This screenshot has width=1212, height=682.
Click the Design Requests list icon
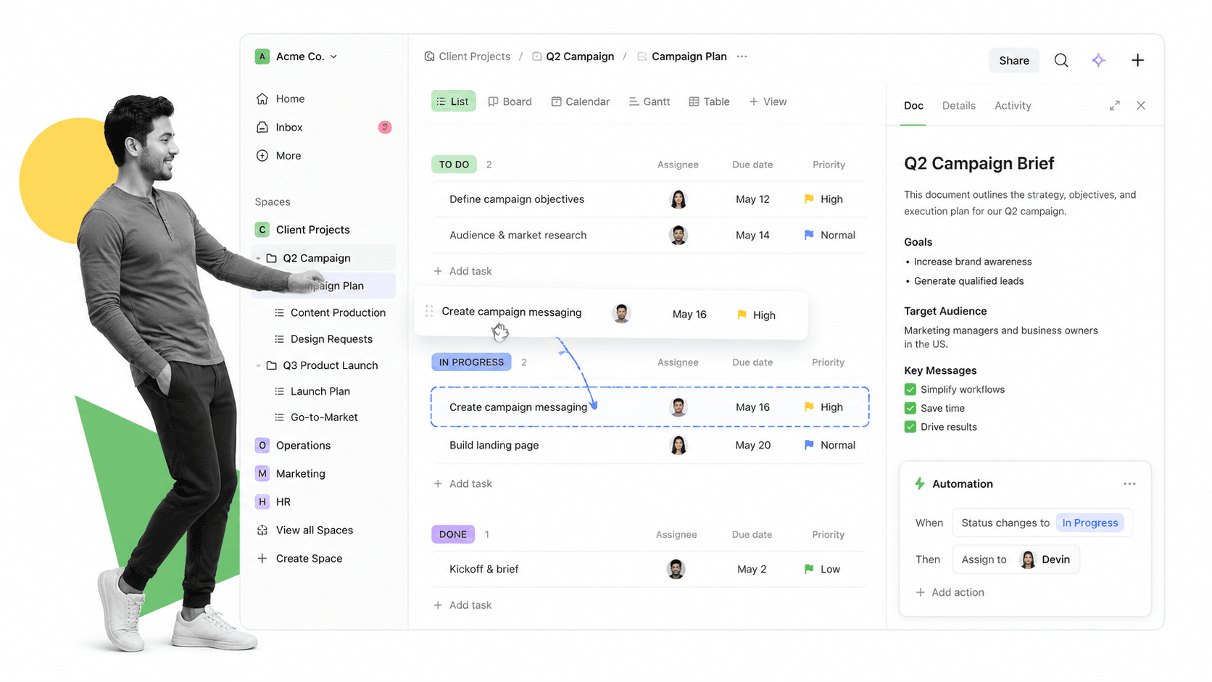click(x=279, y=339)
